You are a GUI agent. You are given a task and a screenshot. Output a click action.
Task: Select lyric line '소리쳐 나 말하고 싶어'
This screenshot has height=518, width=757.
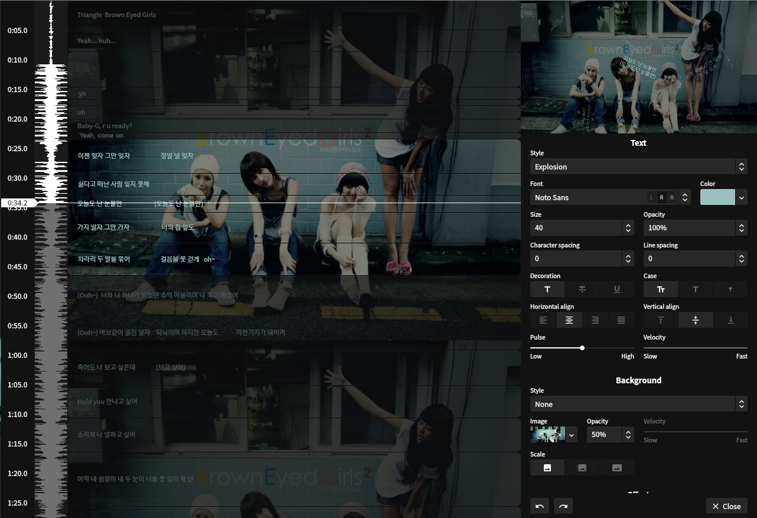106,435
